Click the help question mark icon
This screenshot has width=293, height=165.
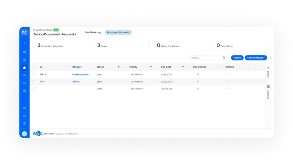point(24,123)
